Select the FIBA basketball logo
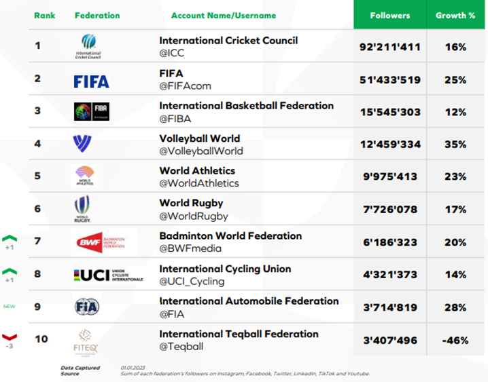 tap(91, 112)
